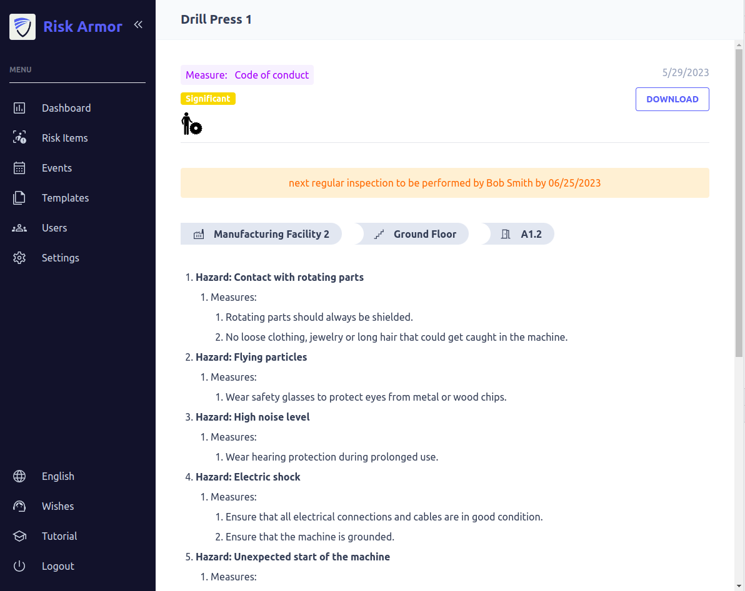The width and height of the screenshot is (745, 591).
Task: Click the Risk Items scan icon
Action: pyautogui.click(x=19, y=138)
